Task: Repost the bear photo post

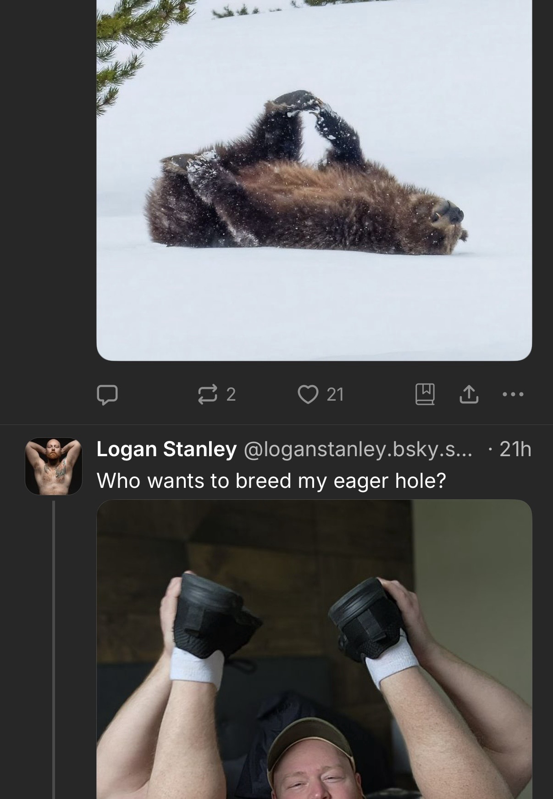Action: 208,394
